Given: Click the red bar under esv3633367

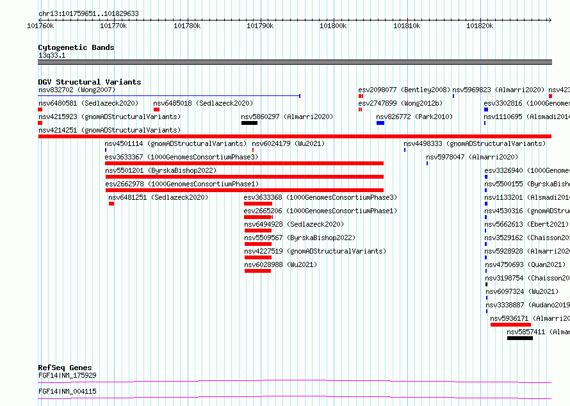Looking at the screenshot, I should tap(244, 163).
